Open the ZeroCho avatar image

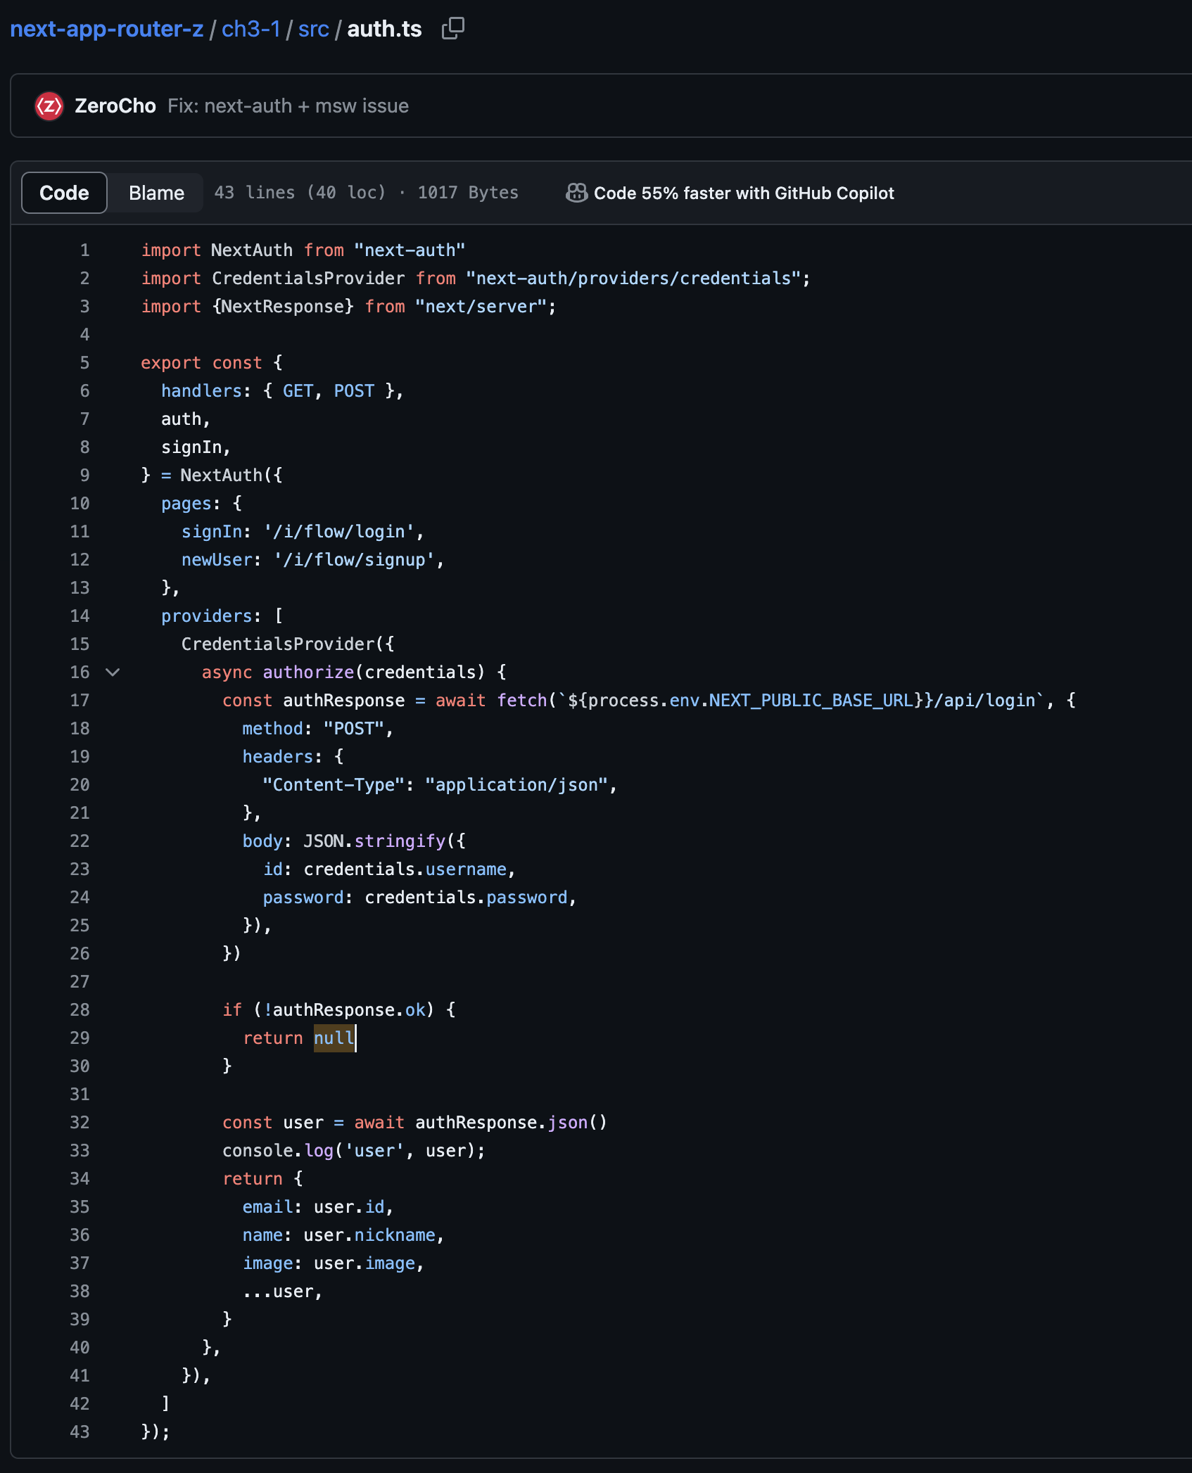[49, 106]
